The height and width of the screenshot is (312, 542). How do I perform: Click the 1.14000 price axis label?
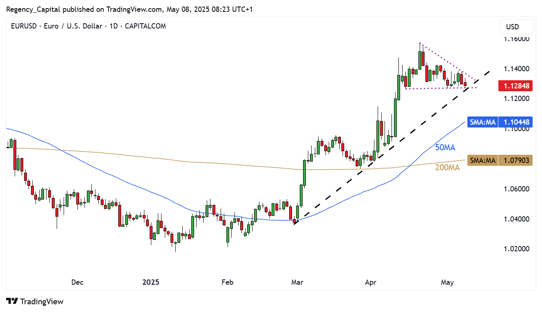516,68
